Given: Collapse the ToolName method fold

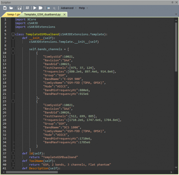Looking at the screenshot, I should click(x=13, y=161).
